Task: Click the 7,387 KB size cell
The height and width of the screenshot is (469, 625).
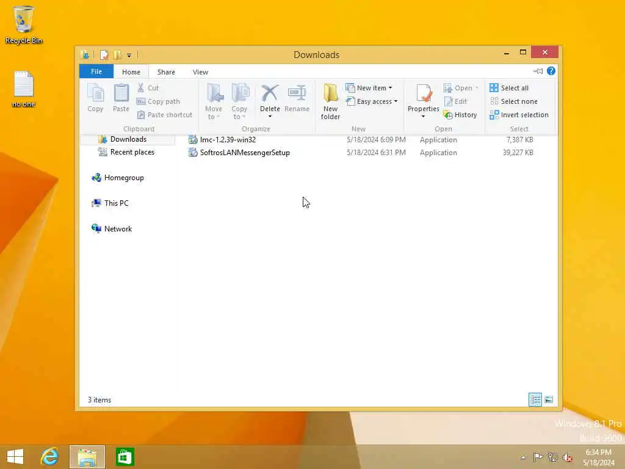Action: tap(520, 140)
